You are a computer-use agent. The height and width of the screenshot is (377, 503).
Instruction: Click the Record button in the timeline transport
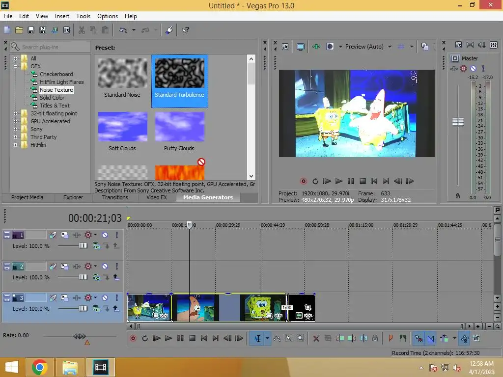point(133,338)
